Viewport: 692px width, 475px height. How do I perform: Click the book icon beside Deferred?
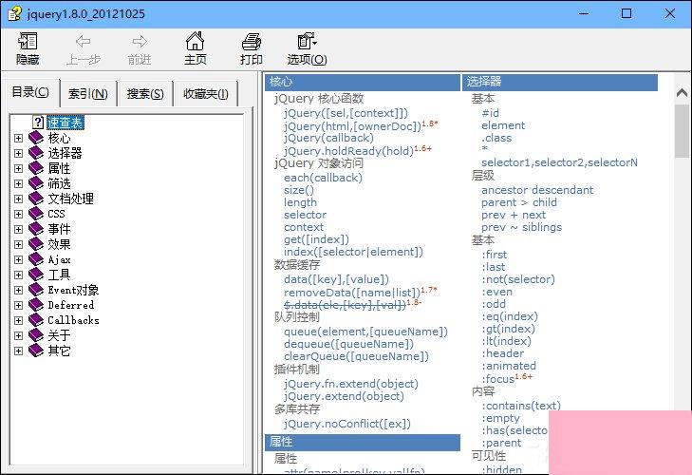[36, 305]
